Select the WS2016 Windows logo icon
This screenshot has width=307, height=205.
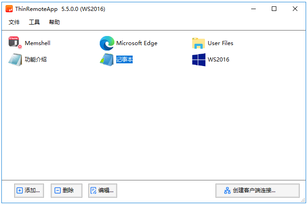tap(199, 60)
